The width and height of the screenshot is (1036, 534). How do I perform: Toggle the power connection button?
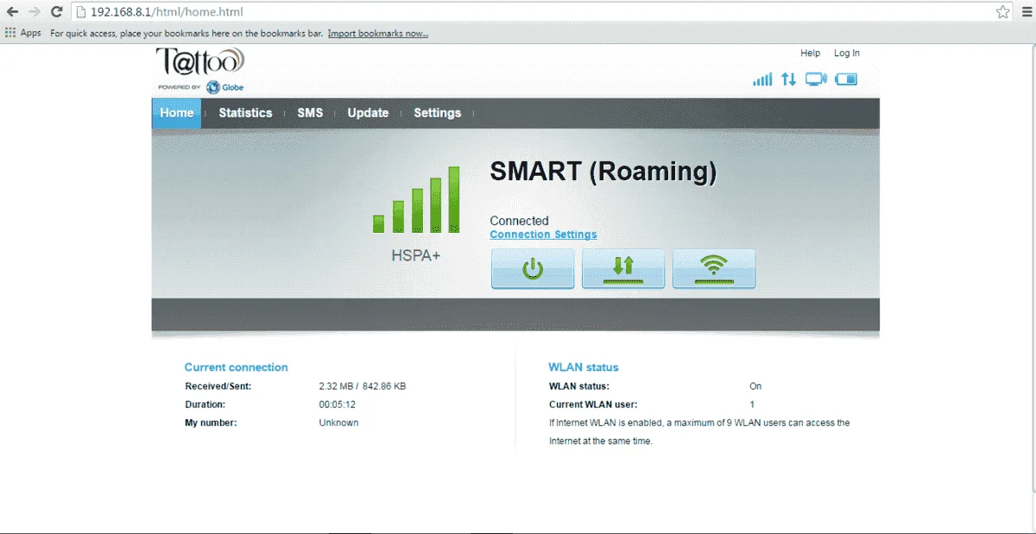tap(533, 268)
